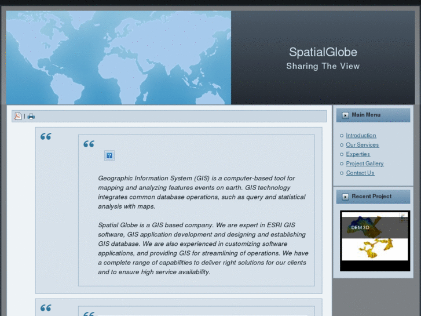Viewport: 421px width, 316px height.
Task: Open the Our Services link
Action: pos(362,145)
